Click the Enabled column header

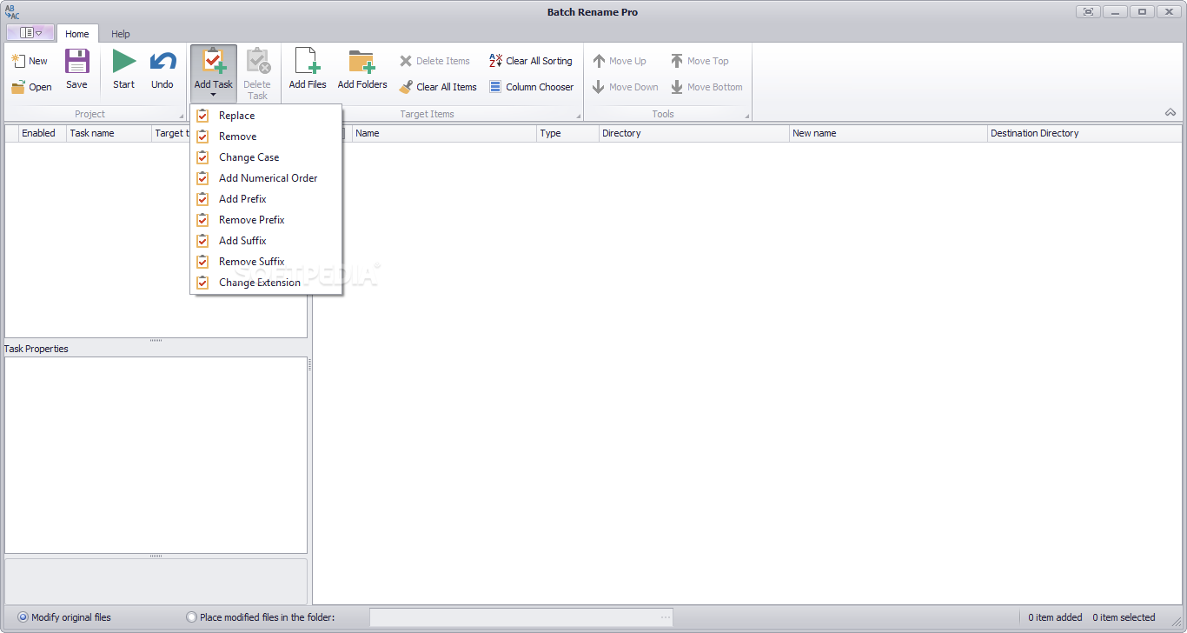43,133
